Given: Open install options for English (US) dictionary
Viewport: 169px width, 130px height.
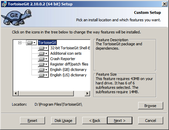Looking at the screenshot, I should coord(43,75).
